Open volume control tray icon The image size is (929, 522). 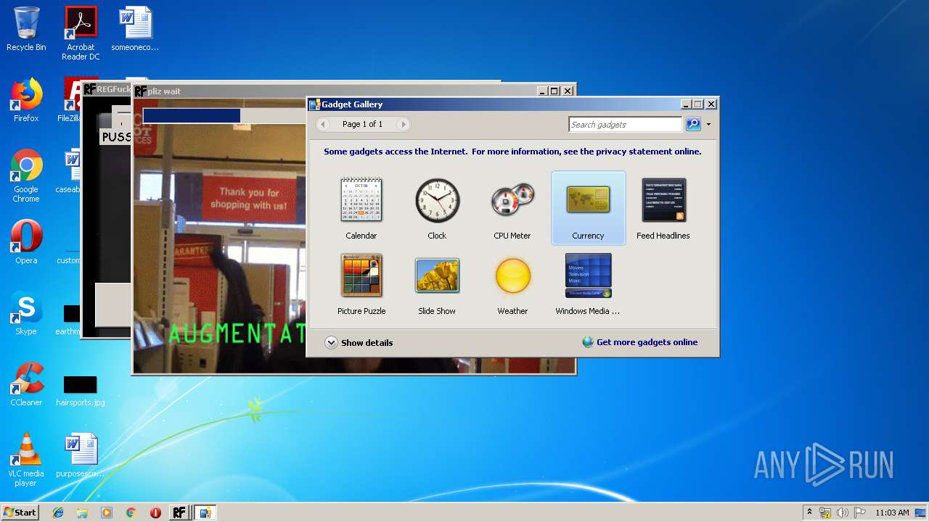tap(842, 513)
